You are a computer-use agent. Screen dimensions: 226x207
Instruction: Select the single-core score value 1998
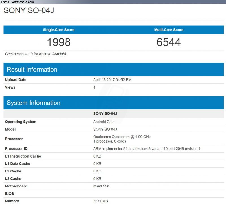59,42
